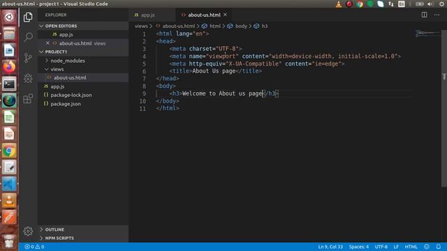
Task: Expand the Outline panel
Action: pos(83,229)
